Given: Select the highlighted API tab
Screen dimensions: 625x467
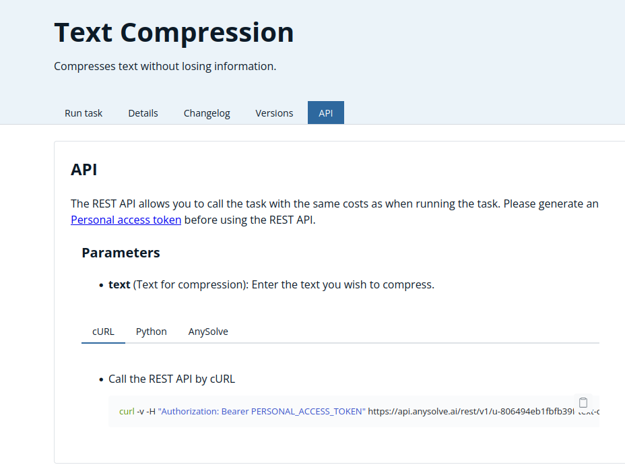Looking at the screenshot, I should click(326, 113).
